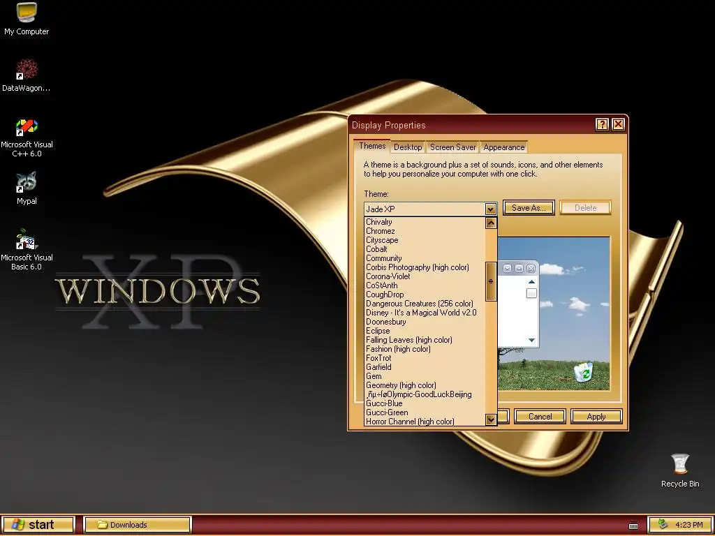This screenshot has height=536, width=715.
Task: Close the Display Properties dialog
Action: (x=619, y=124)
